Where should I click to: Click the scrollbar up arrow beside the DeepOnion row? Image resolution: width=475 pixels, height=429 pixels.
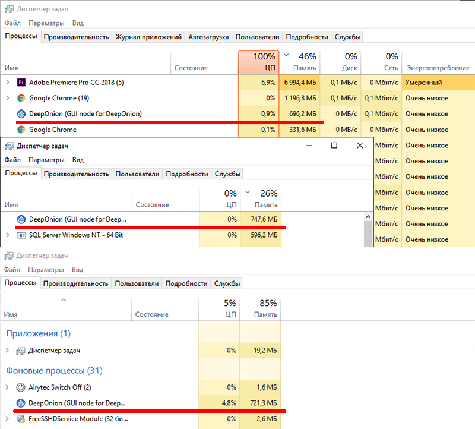coord(368,216)
